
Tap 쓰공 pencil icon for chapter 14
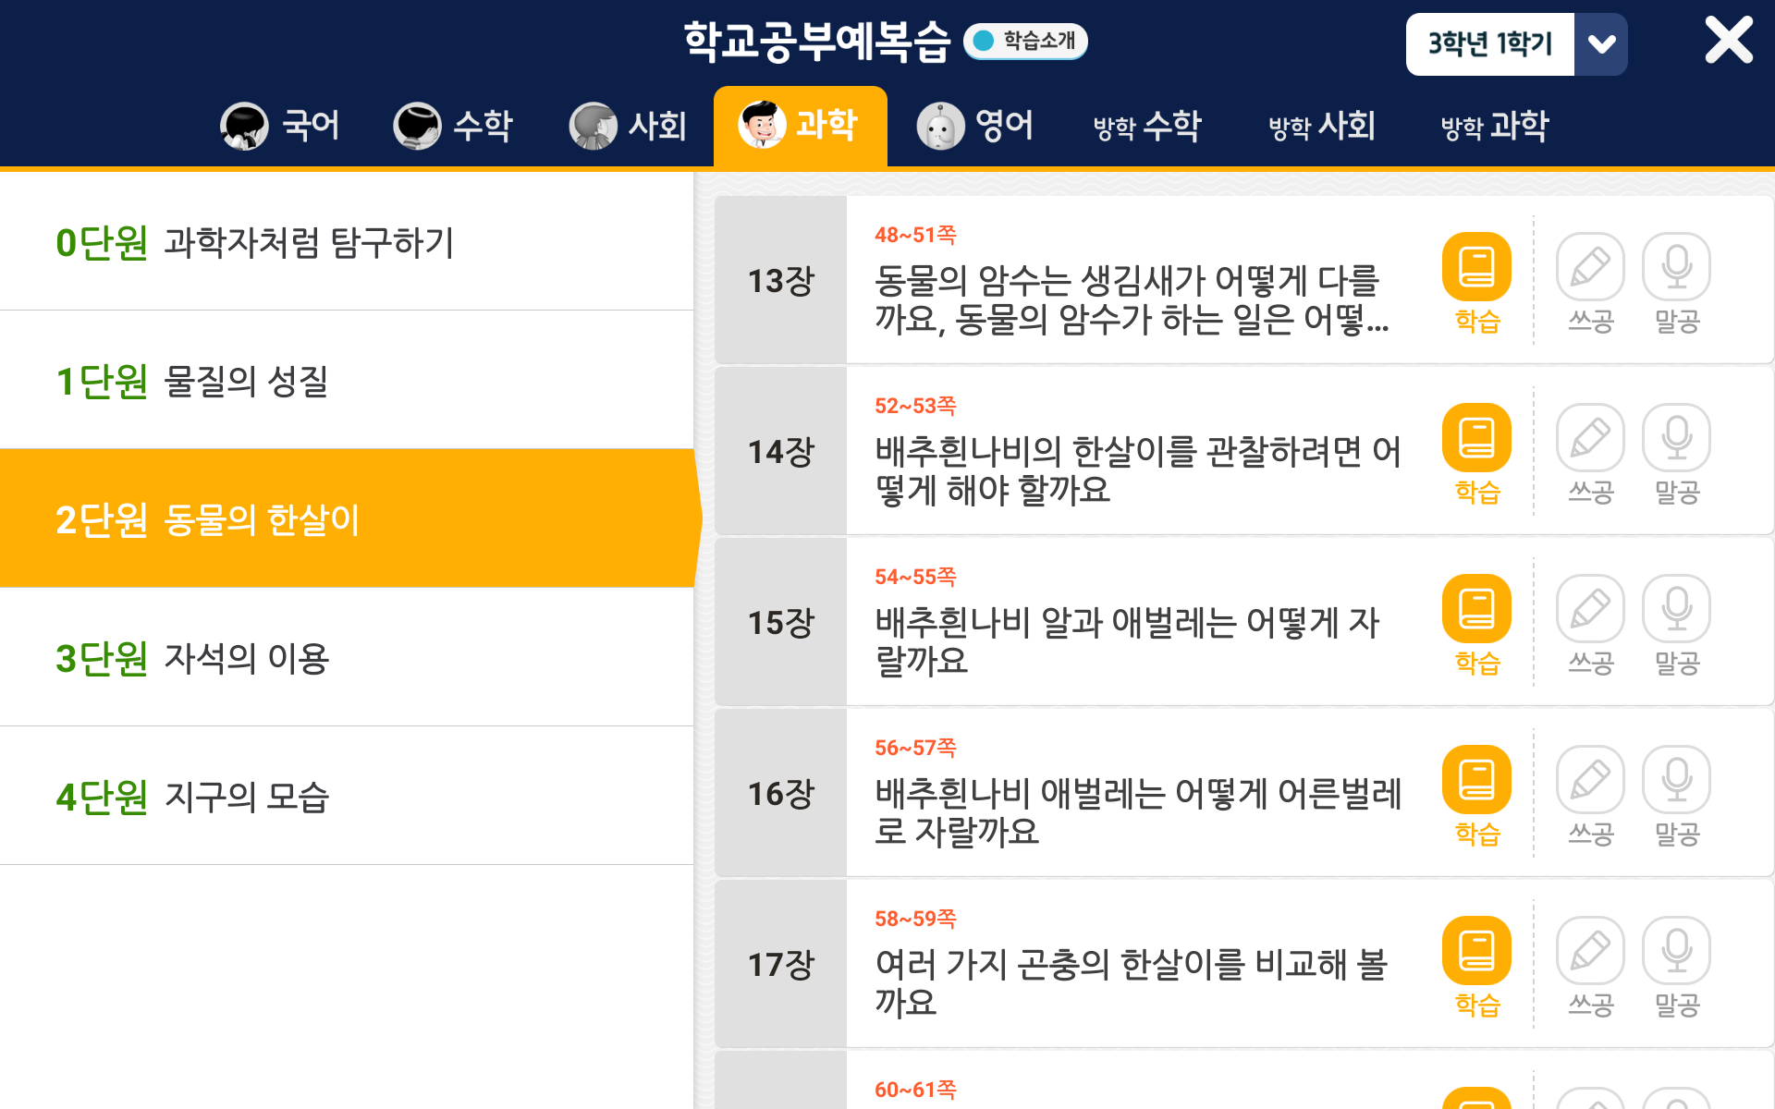(1590, 439)
